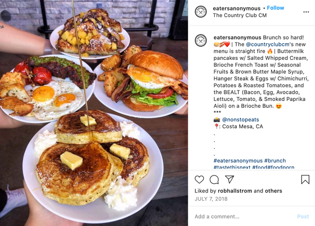Open the three-dot more options menu
Viewport: 315px width, 226px height.
pos(306,12)
